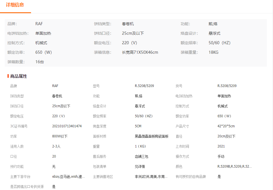The image size is (273, 190).
Task: Select the 商品属性 section heading
Action: coord(18,76)
